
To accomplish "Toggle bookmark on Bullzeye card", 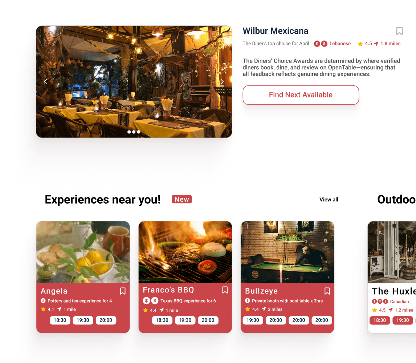I will click(x=327, y=291).
